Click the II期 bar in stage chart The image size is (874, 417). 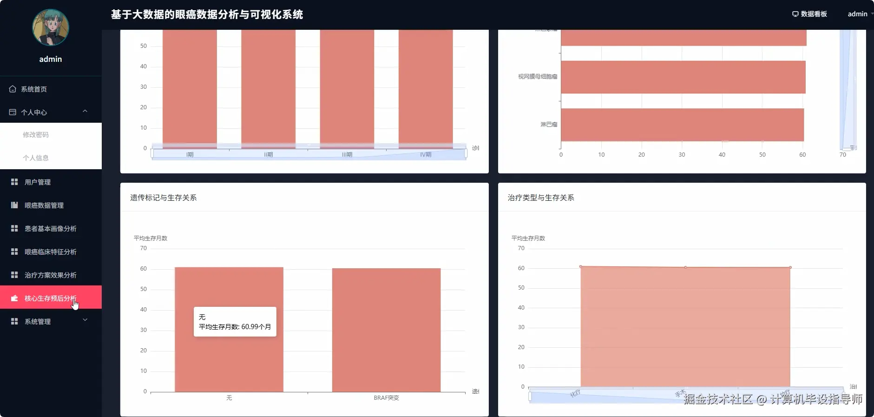tap(268, 88)
